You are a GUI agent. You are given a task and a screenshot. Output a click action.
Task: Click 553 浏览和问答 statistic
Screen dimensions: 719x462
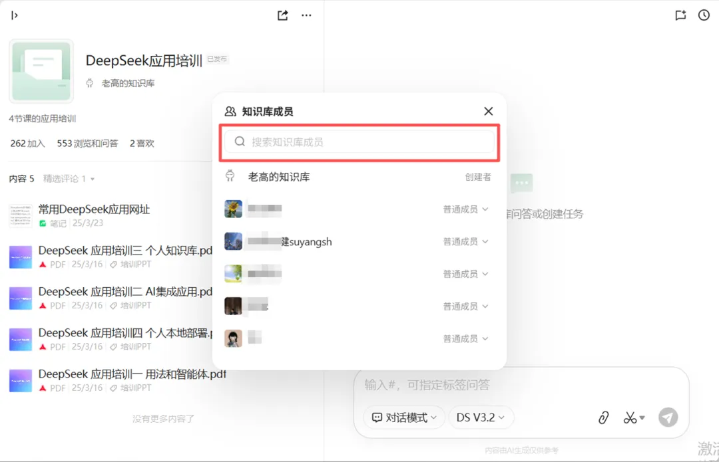(x=87, y=144)
